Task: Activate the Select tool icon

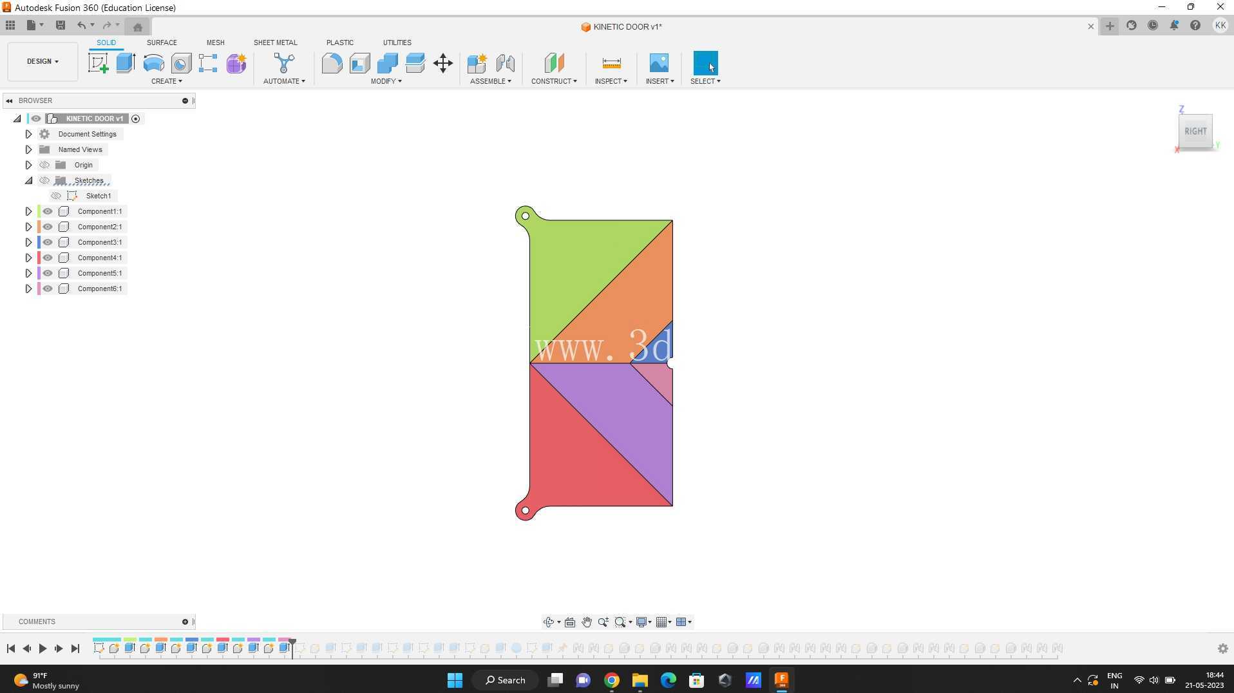Action: [x=705, y=63]
